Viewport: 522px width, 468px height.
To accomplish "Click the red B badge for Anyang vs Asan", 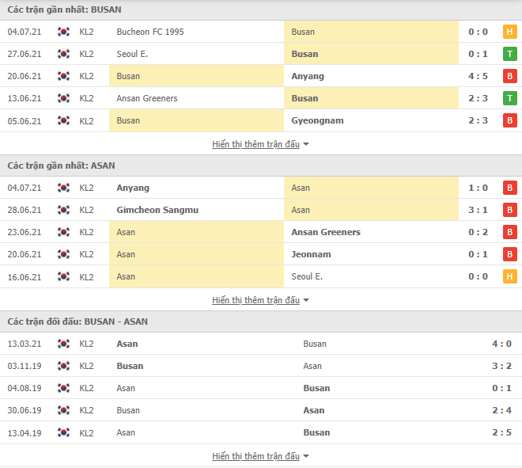I will 509,188.
